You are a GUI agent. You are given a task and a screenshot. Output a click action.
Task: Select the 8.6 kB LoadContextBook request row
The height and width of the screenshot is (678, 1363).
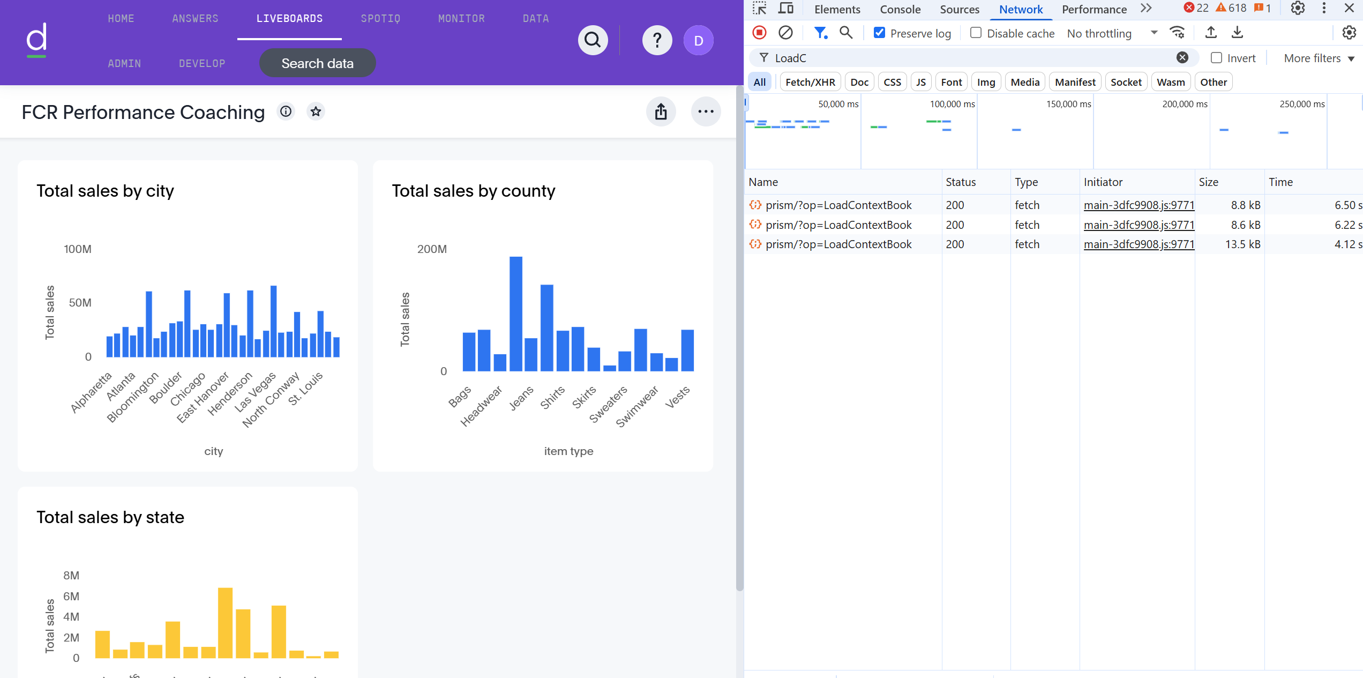(1053, 225)
